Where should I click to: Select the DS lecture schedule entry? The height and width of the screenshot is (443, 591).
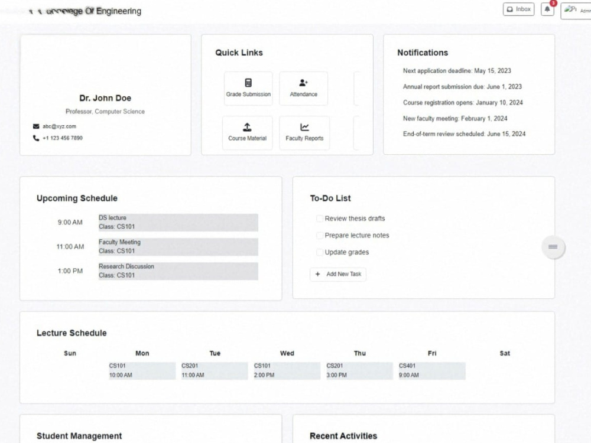pyautogui.click(x=178, y=222)
